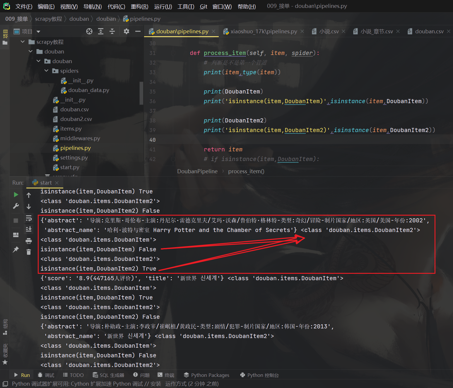Close the 小说.csv tab
The width and height of the screenshot is (453, 388).
343,31
